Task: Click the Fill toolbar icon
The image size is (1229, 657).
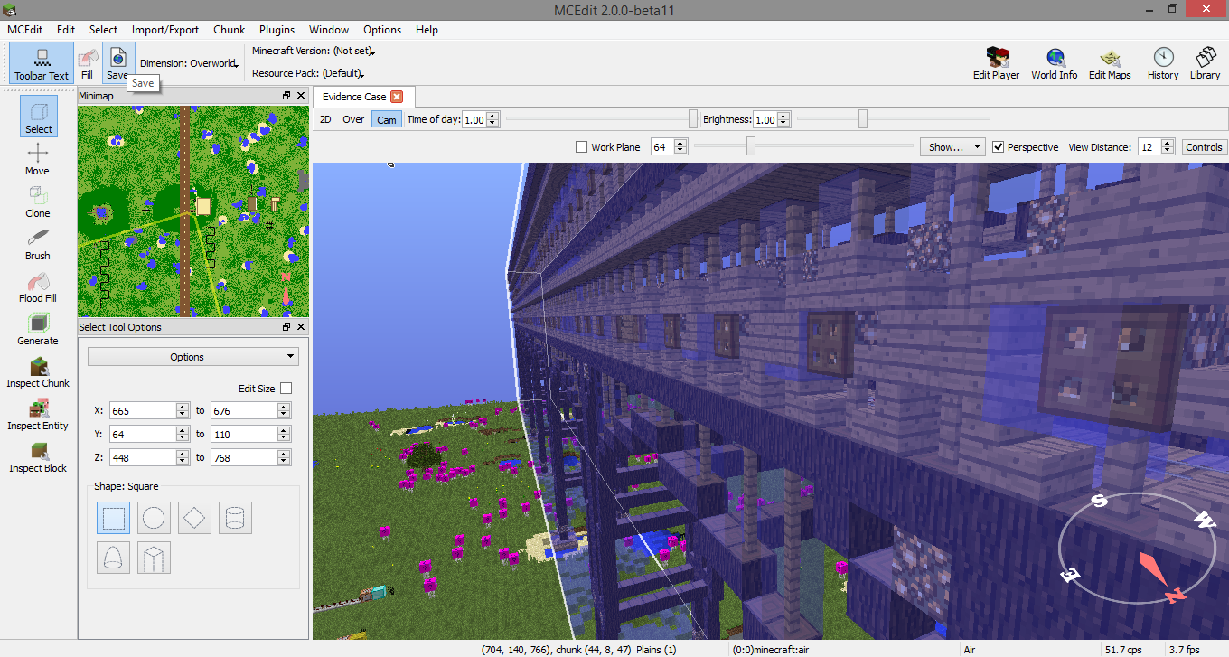Action: 87,63
